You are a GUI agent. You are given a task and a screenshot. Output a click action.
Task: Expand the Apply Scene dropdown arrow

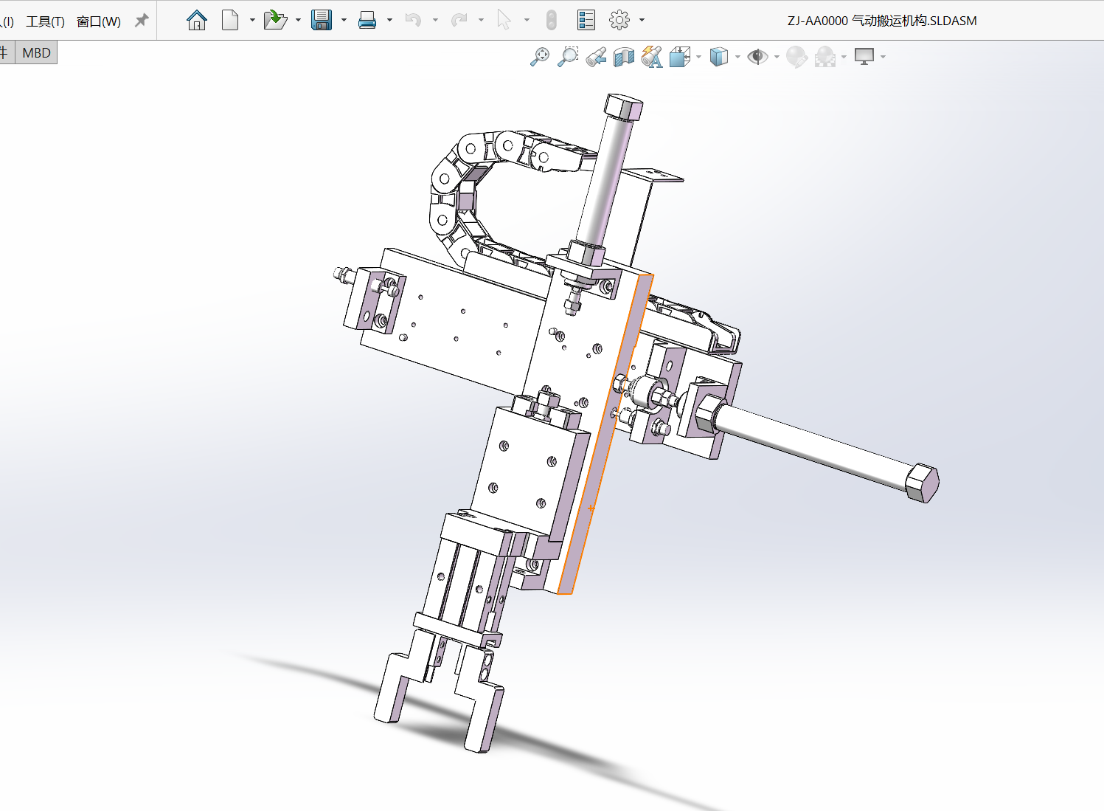click(844, 57)
